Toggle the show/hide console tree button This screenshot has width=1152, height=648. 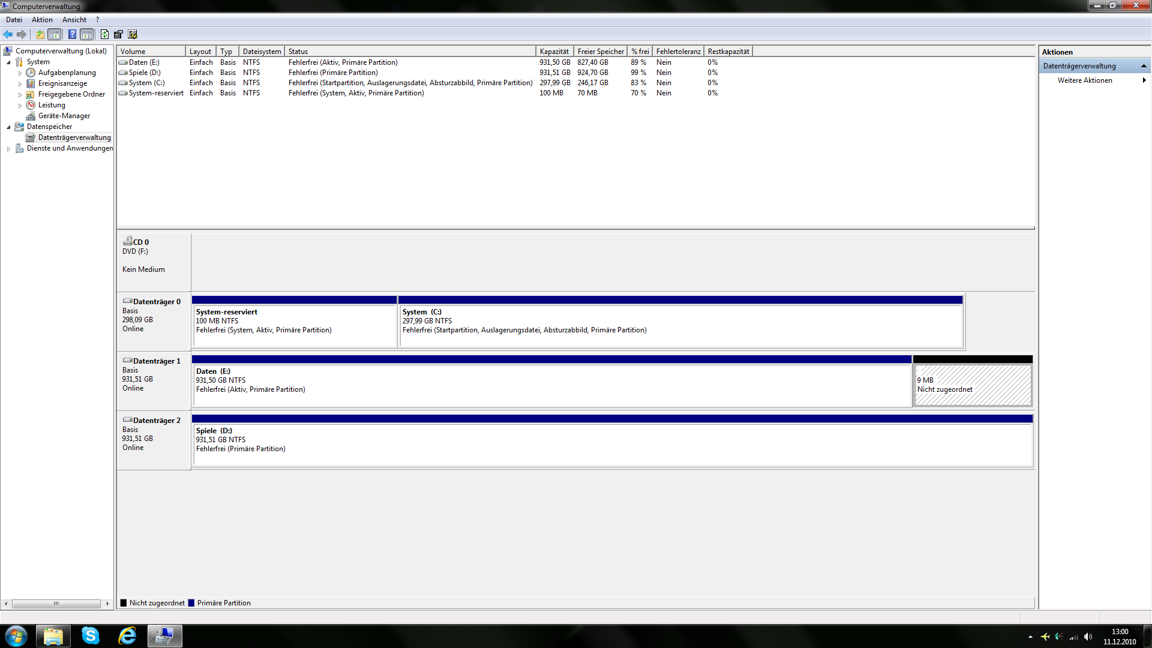coord(55,34)
